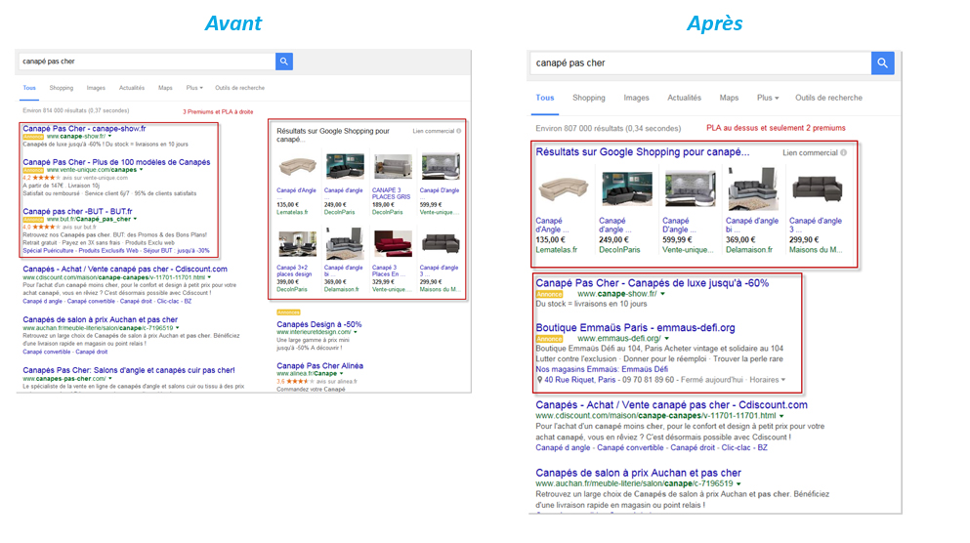Click CANAPE 3 PLACES GRIS 189,00 € image
Image resolution: width=970 pixels, height=543 pixels.
tap(393, 167)
